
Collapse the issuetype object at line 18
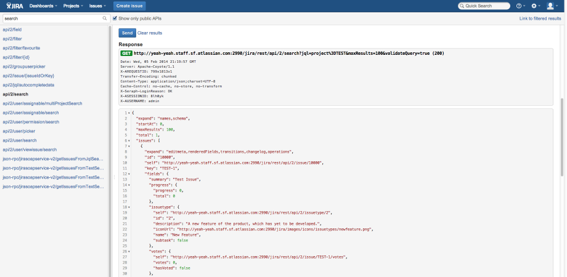pos(129,207)
